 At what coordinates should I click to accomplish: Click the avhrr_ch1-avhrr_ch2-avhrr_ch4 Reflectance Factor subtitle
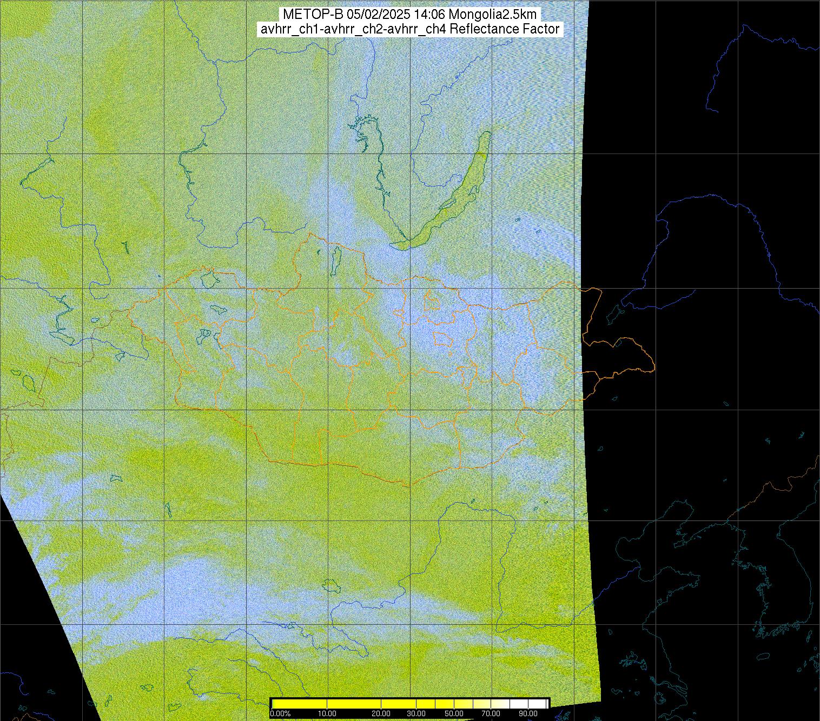[x=410, y=29]
